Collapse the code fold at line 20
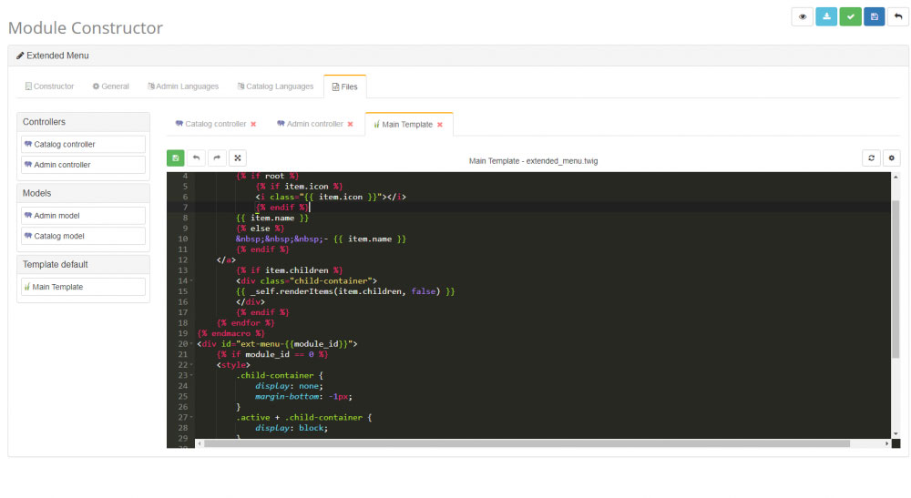Screen dimensions: 911x498 191,344
